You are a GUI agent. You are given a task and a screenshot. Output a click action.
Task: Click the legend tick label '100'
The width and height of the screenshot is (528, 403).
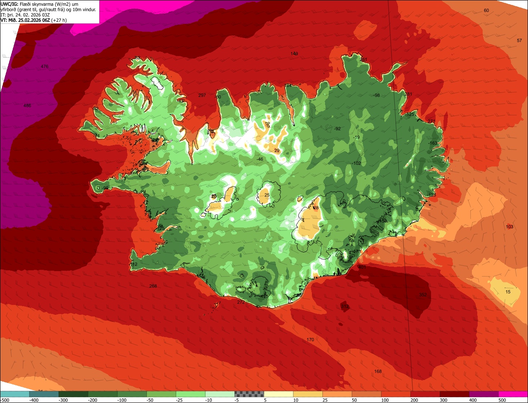click(386, 400)
